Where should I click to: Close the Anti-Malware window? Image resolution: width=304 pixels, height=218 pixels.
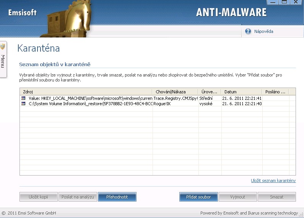[296, 2]
